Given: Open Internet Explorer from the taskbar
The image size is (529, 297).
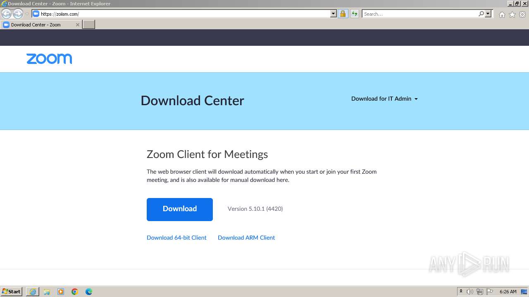Looking at the screenshot, I should tap(33, 292).
